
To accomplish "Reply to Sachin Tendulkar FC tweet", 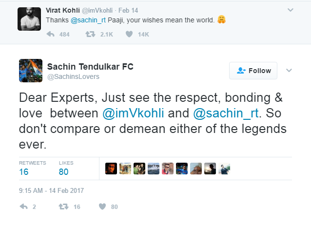I will coord(23,207).
